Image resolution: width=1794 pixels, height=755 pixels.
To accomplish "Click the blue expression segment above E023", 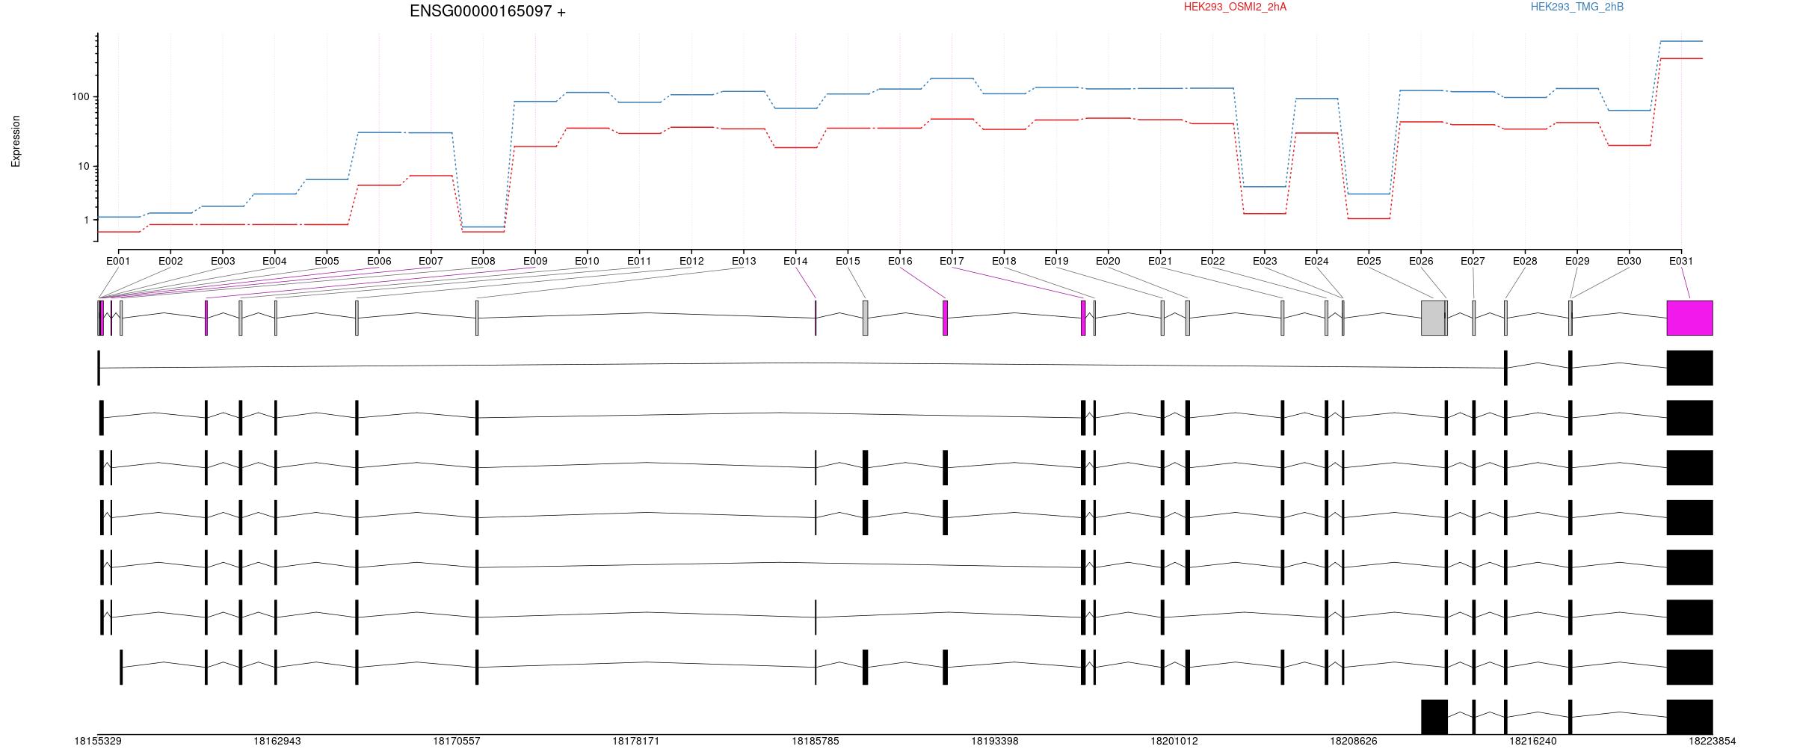I will pos(1265,187).
